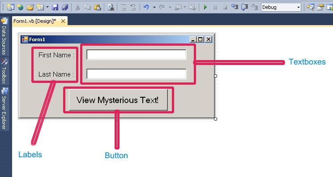Open the Data Sources side tab
This screenshot has width=333, height=177.
[4, 37]
